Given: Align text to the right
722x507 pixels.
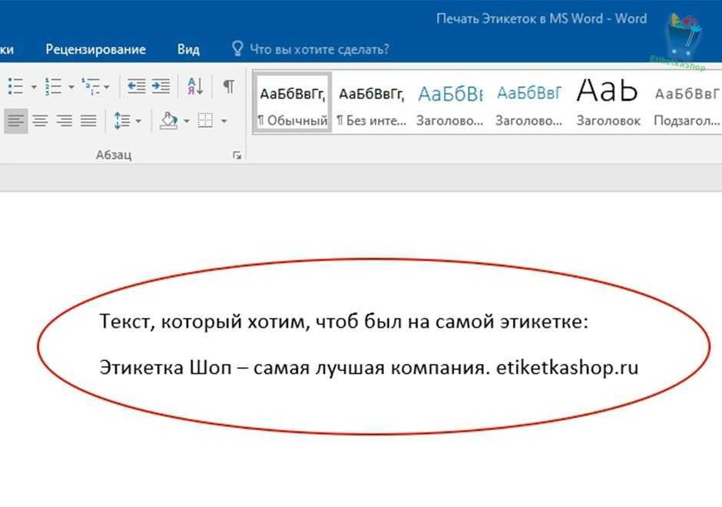Looking at the screenshot, I should 65,121.
